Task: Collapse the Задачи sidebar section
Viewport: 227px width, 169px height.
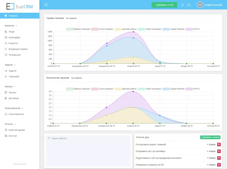Action: point(10,65)
